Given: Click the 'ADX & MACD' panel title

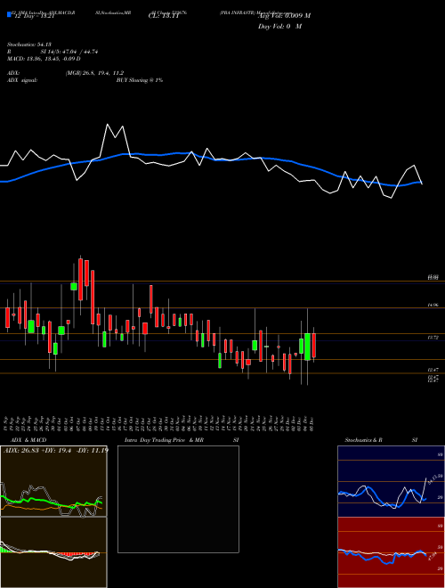Looking at the screenshot, I should point(28,440).
